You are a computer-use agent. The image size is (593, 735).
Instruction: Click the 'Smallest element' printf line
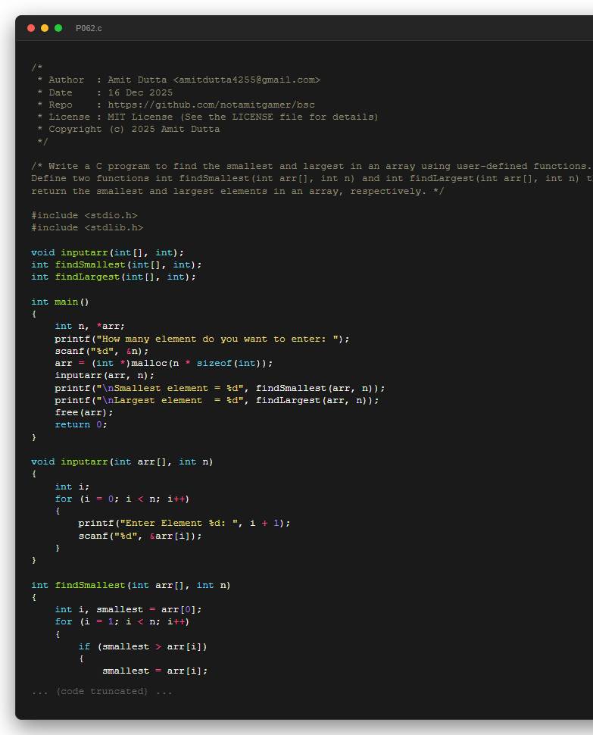(x=220, y=388)
